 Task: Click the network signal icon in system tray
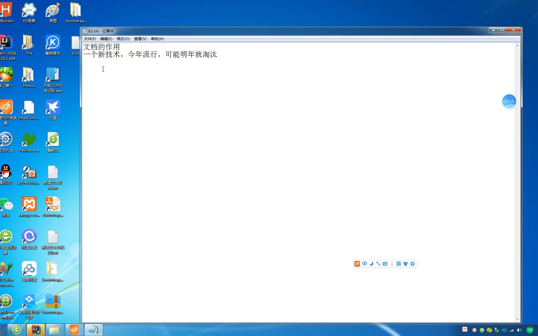coord(512,330)
